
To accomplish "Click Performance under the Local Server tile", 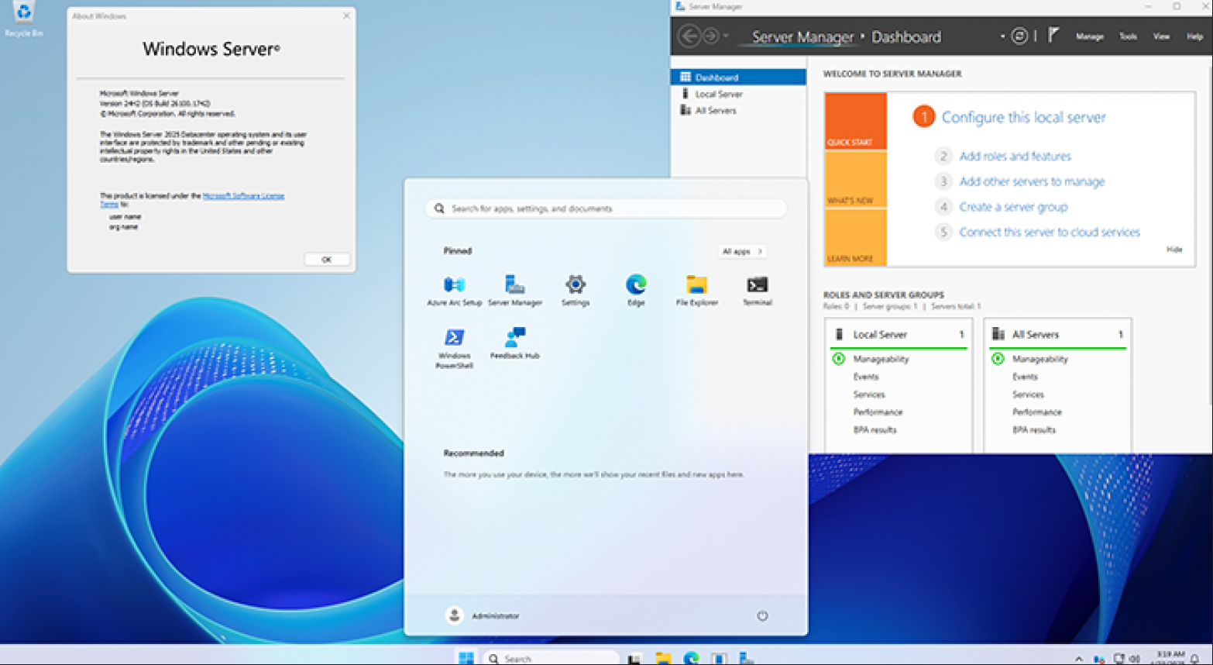I will [x=878, y=412].
